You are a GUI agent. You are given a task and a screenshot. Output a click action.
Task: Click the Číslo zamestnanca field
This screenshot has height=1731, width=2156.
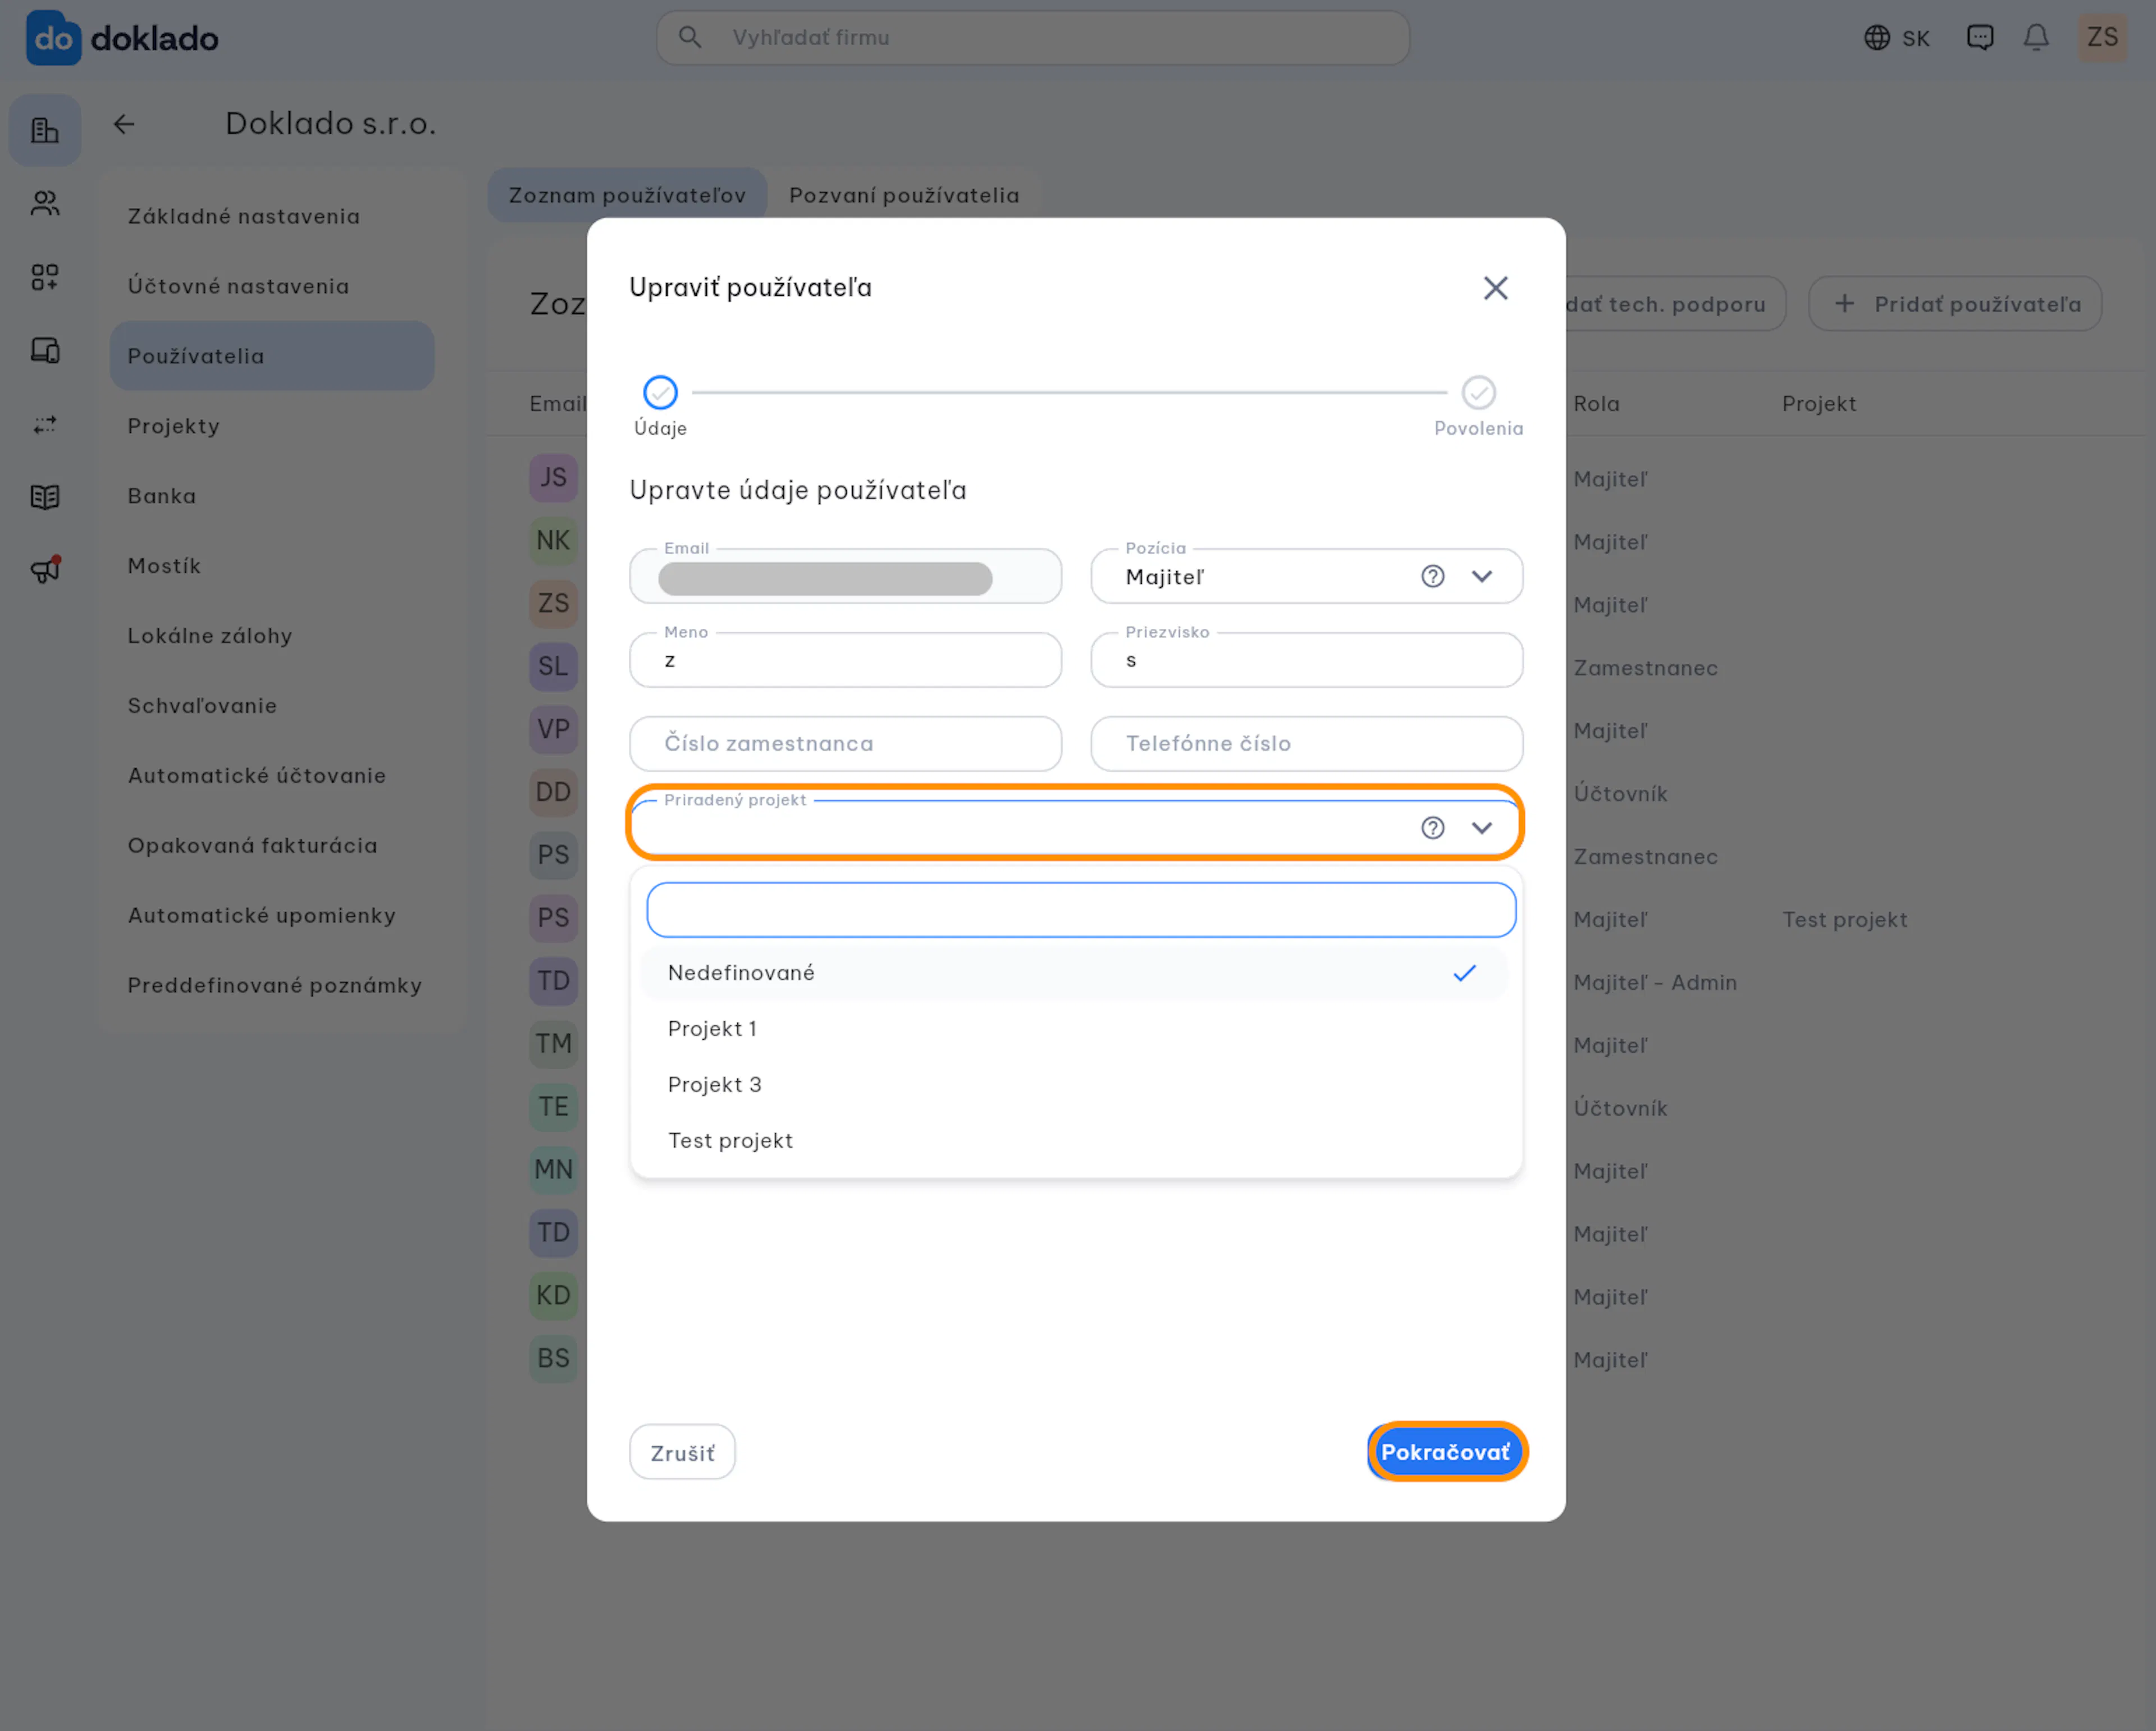pos(845,744)
